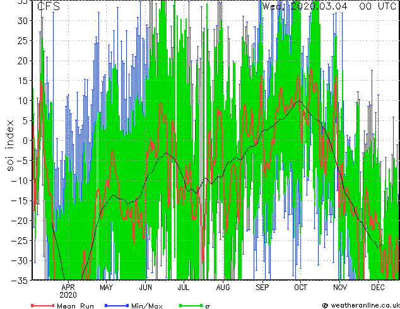
Task: Click the MAY month label
Action: pos(106,288)
